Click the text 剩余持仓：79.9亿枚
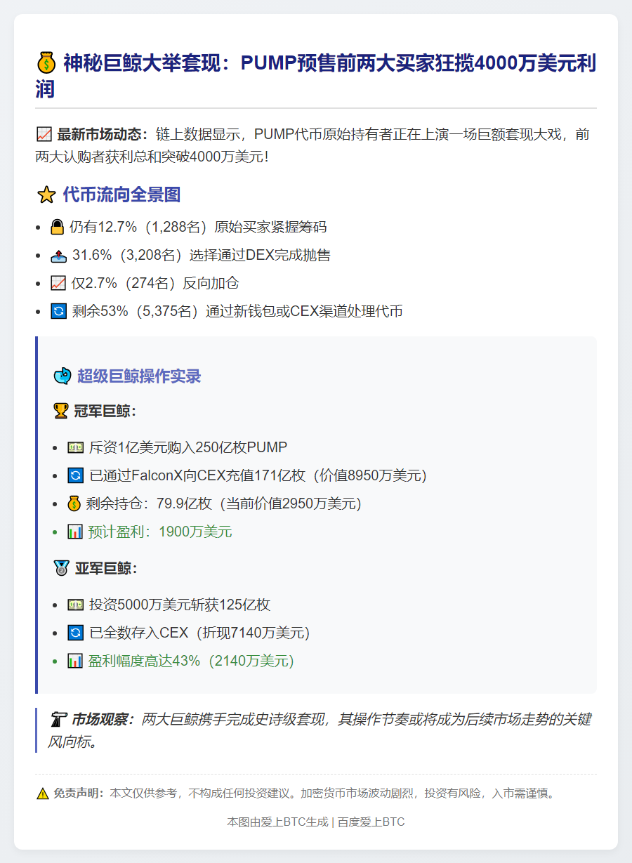 pyautogui.click(x=150, y=503)
